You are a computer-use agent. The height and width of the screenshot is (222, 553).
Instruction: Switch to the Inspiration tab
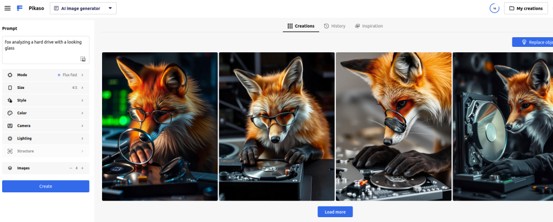(369, 26)
